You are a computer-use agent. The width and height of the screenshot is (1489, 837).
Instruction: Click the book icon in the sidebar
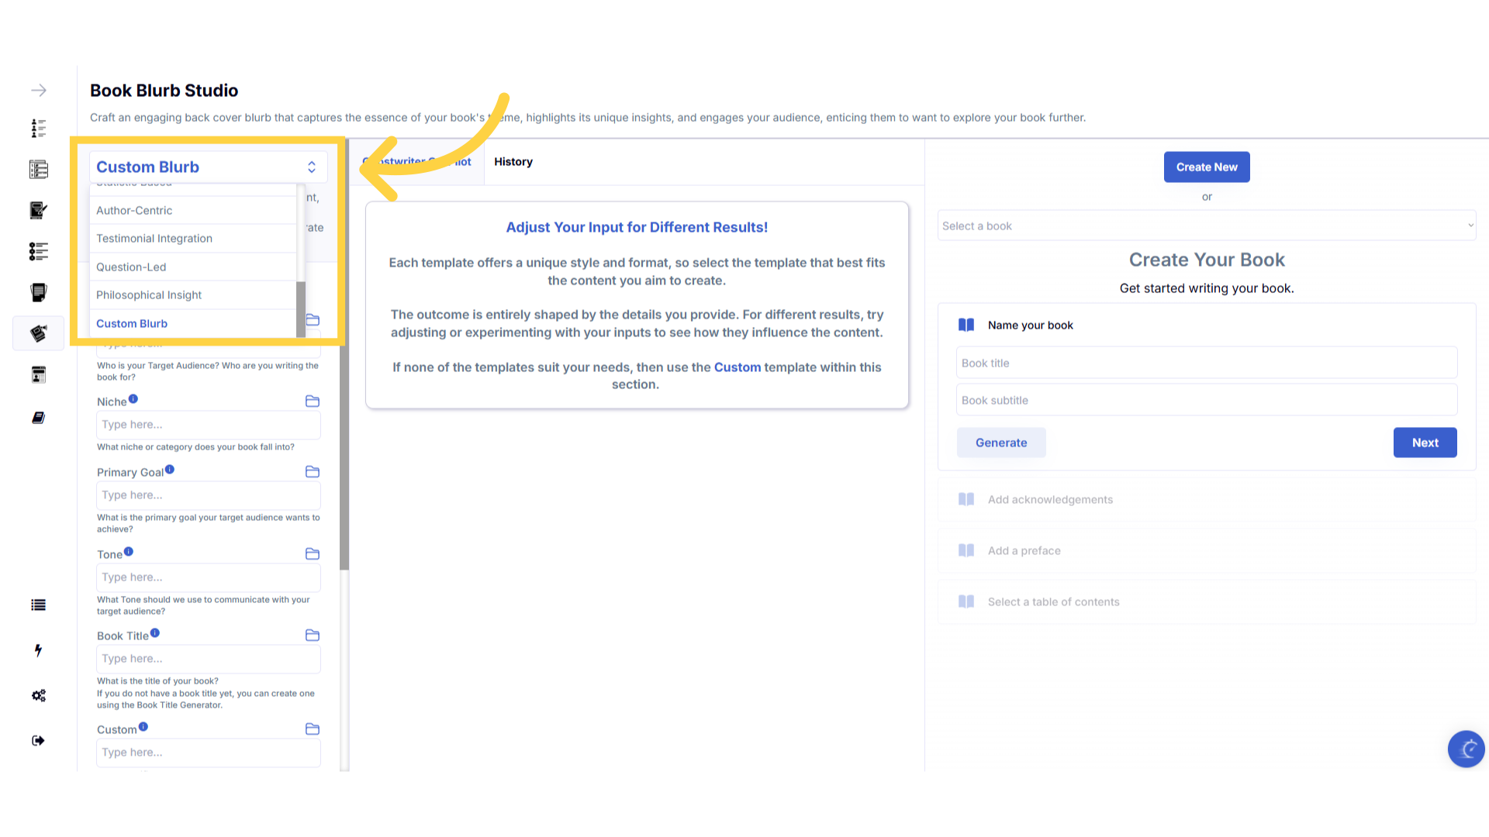point(39,418)
